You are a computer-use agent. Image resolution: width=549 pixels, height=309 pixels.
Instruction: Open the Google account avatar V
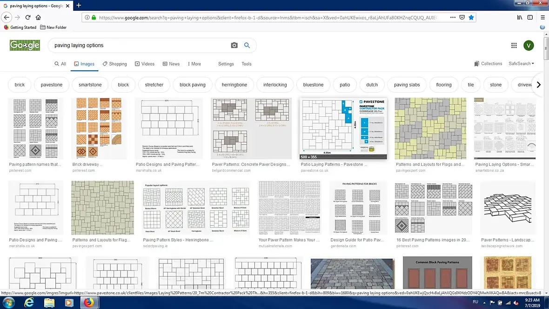coord(529,45)
